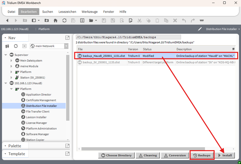Click the info (i) toolbar icon
The image size is (241, 164).
[82, 21]
